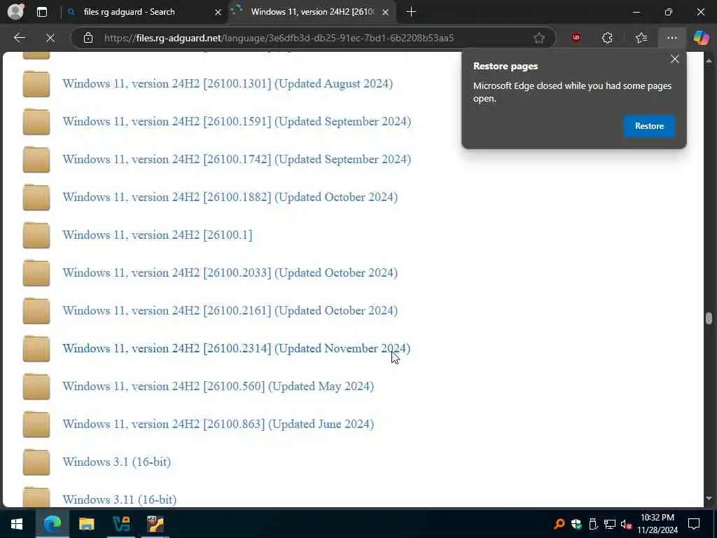Open Microsoft Edge from the taskbar
The image size is (717, 538).
52,524
